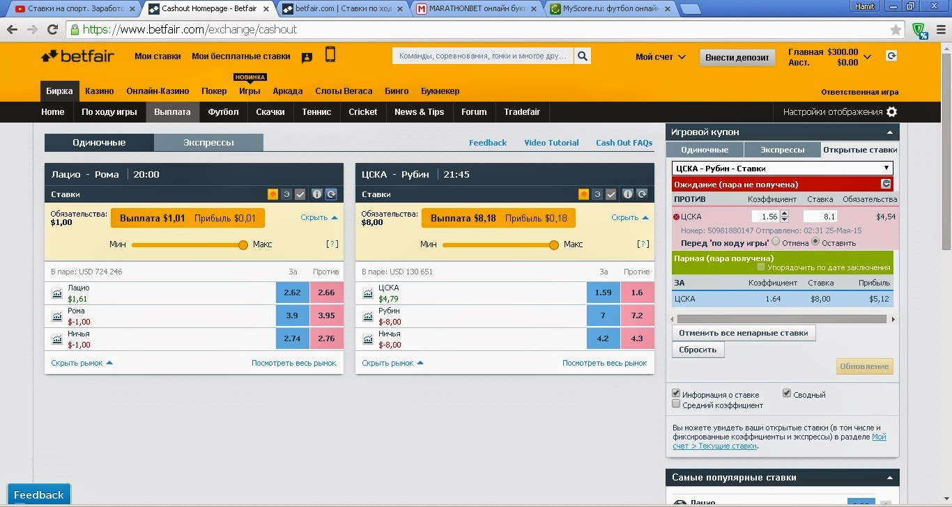The image size is (952, 507).
Task: Click Скрыть рынок under Лацио - Рома
Action: (82, 363)
